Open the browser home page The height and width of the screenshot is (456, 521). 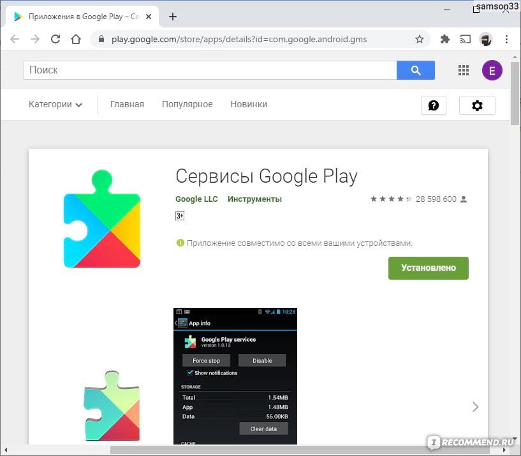pos(76,39)
